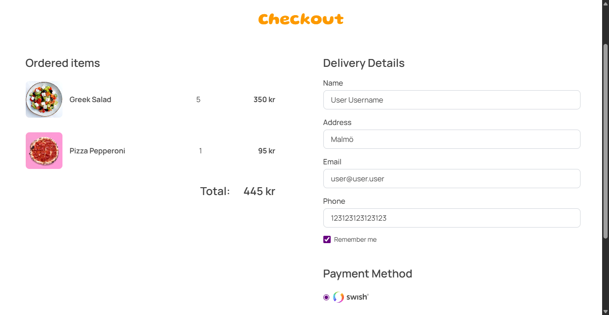The width and height of the screenshot is (609, 315).
Task: Click the scrollbar down arrow
Action: (605, 311)
